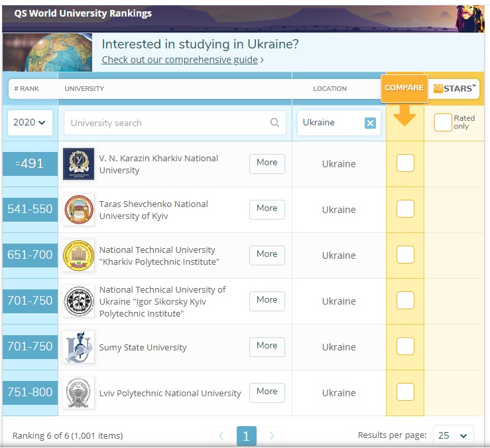Check compare box for Taras Shevchenko University
The width and height of the screenshot is (490, 448).
(405, 208)
